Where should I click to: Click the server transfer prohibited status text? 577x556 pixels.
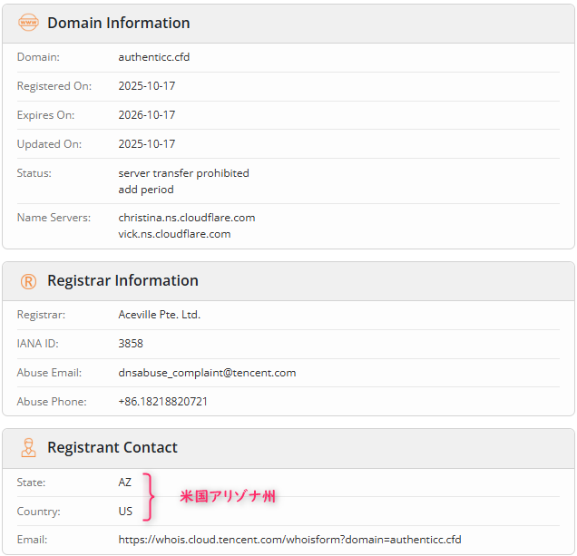coord(183,173)
